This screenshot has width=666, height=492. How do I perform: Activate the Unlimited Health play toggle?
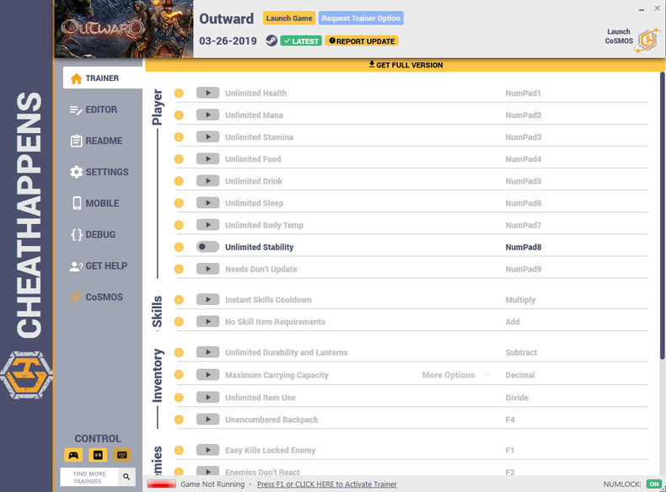click(x=207, y=93)
